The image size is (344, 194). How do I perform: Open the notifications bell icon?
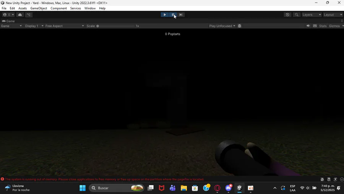tap(339, 188)
